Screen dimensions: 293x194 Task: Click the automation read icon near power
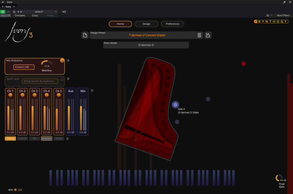coord(8,12)
